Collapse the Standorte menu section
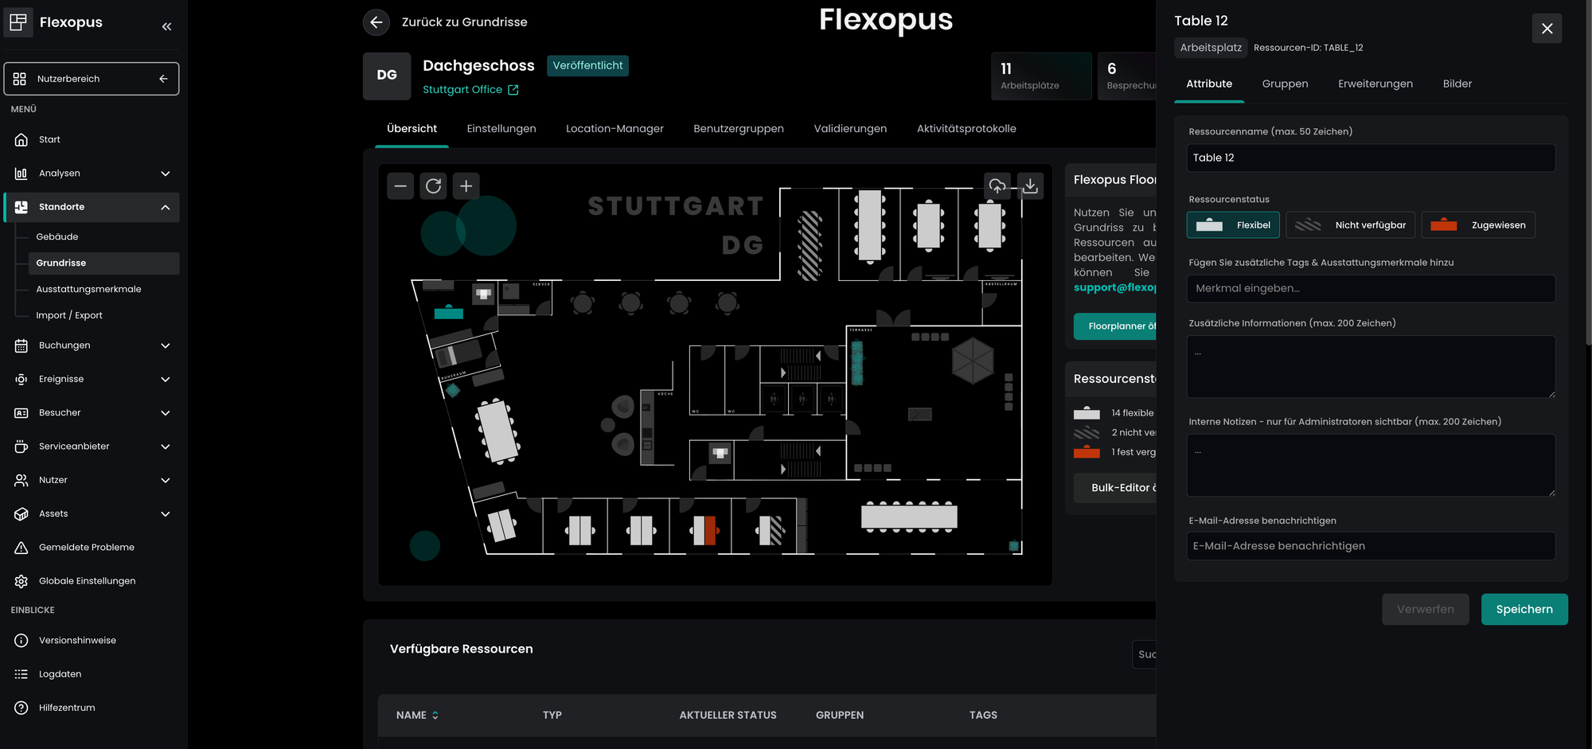The width and height of the screenshot is (1592, 749). pos(165,207)
